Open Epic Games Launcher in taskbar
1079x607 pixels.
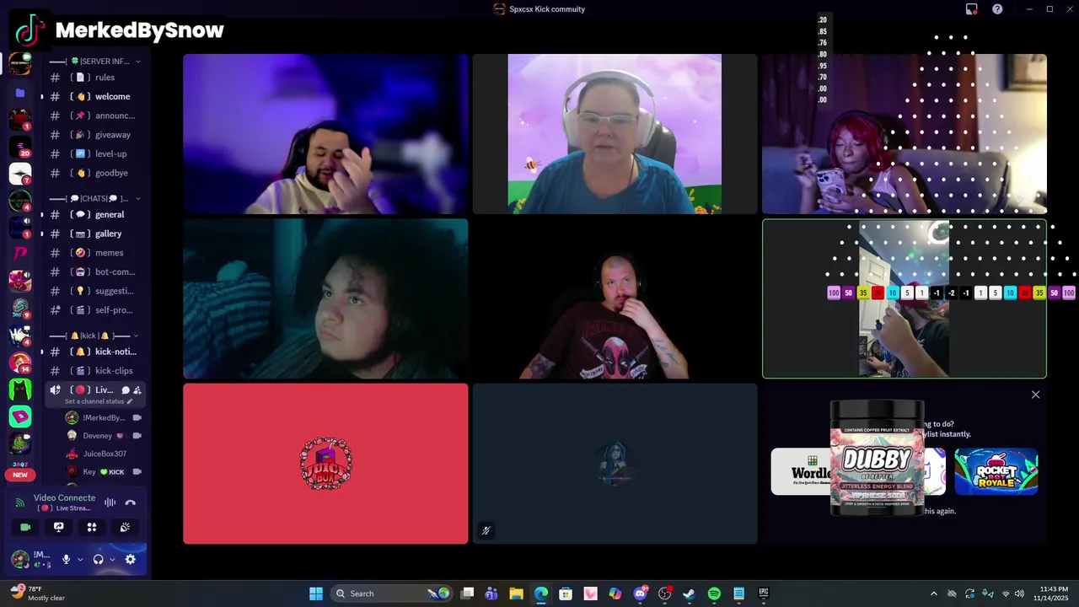(x=764, y=594)
